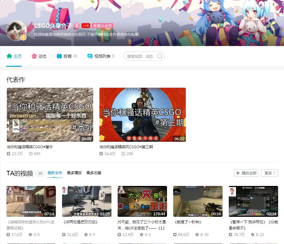Screen dimensions: 284x244
Task: Open the 视频列表 tab
Action: [101, 56]
